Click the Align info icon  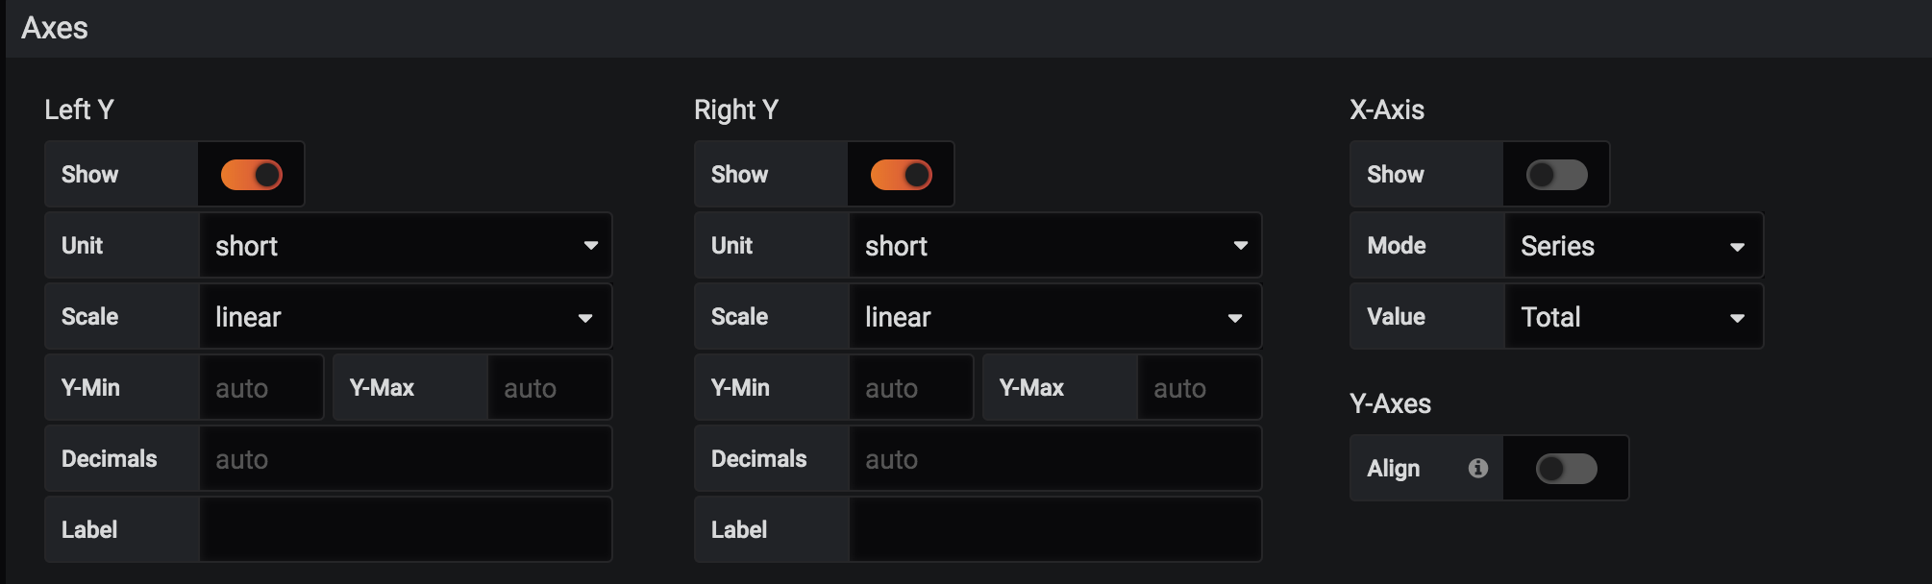(x=1478, y=468)
